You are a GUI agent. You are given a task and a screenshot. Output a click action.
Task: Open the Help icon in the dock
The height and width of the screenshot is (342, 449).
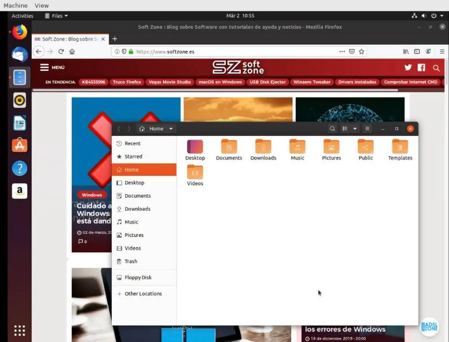point(19,168)
